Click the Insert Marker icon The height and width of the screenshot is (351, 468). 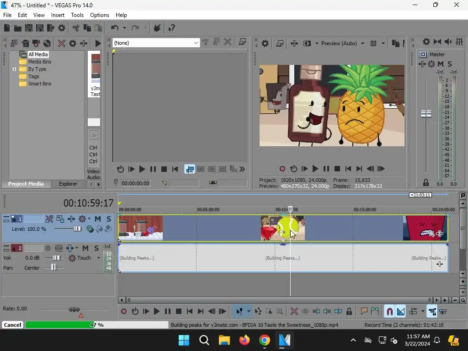pyautogui.click(x=364, y=312)
